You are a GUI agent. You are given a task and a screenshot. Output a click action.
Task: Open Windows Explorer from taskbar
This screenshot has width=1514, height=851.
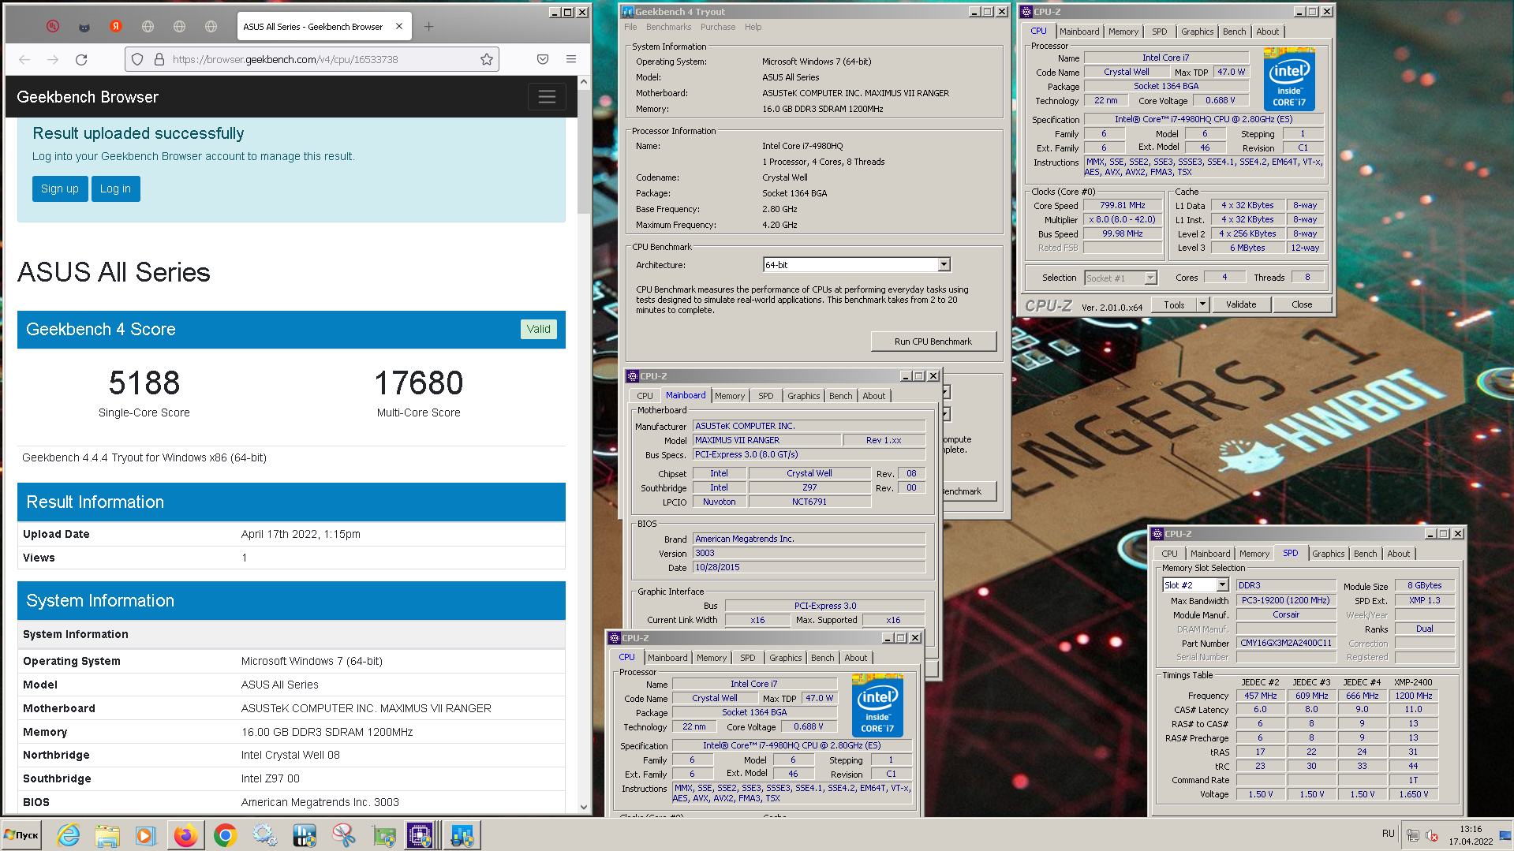click(x=107, y=835)
